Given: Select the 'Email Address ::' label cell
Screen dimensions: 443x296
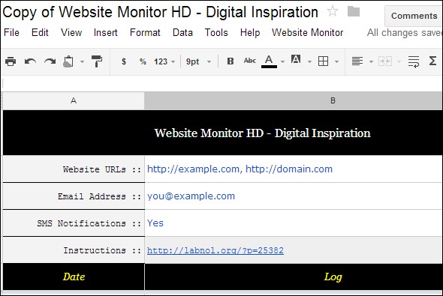Looking at the screenshot, I should pyautogui.click(x=74, y=196).
